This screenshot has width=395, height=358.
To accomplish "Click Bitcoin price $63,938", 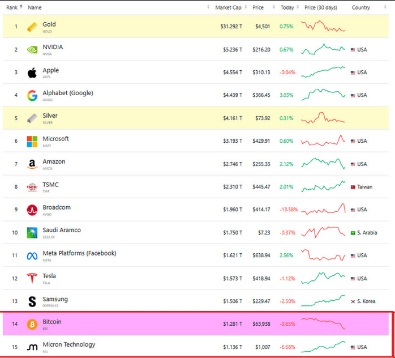I will pyautogui.click(x=261, y=324).
